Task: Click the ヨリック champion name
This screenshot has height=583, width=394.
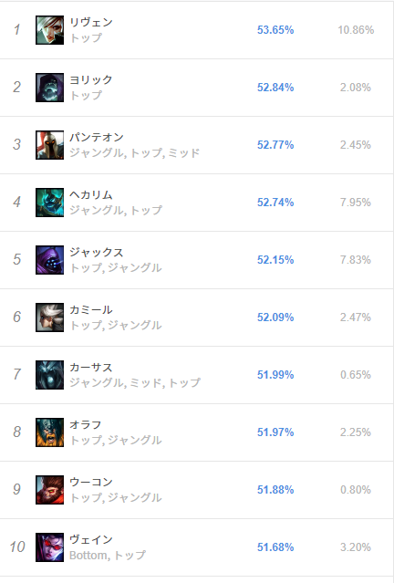Action: (x=91, y=79)
